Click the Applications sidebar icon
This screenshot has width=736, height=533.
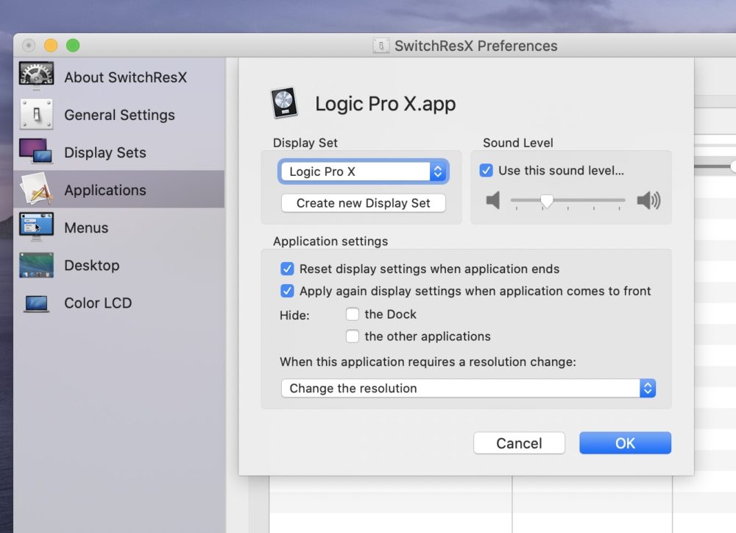pos(36,188)
